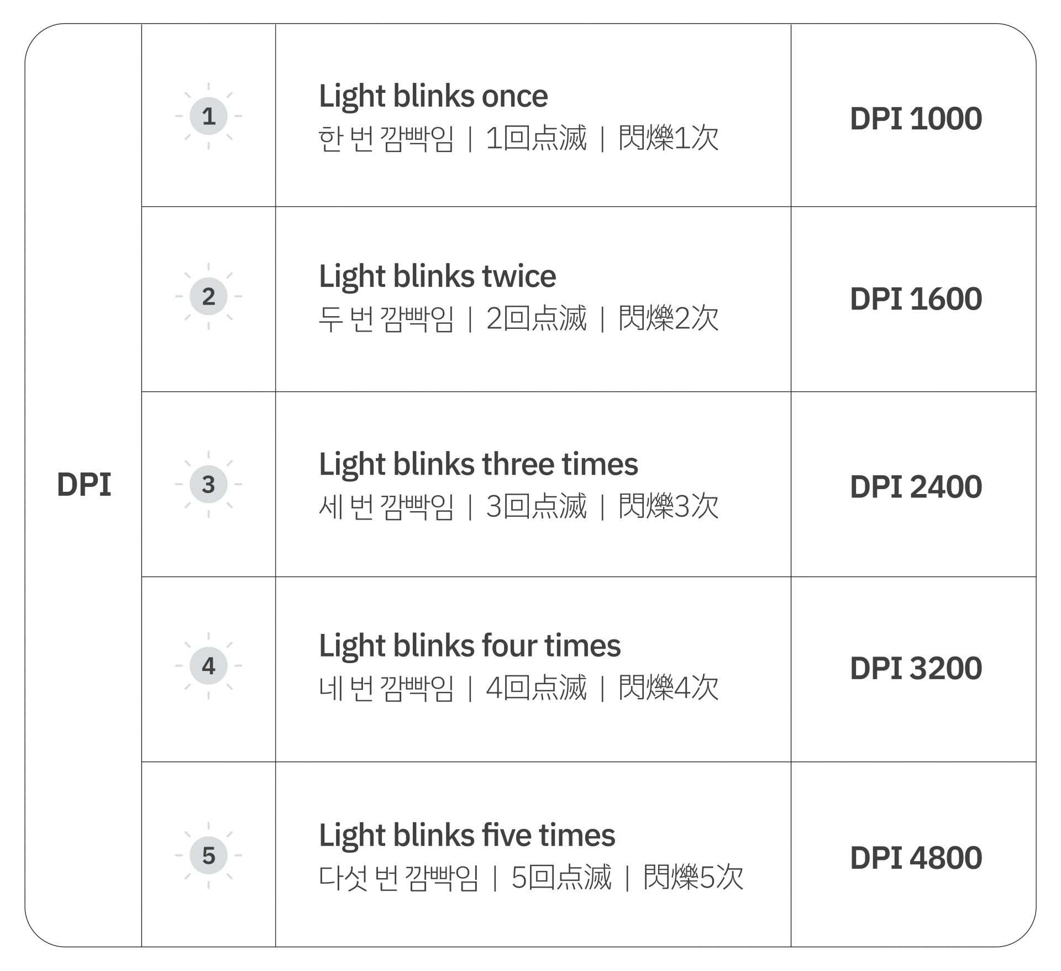1061x971 pixels.
Task: Click the number 1 blinking light icon
Action: (x=208, y=116)
